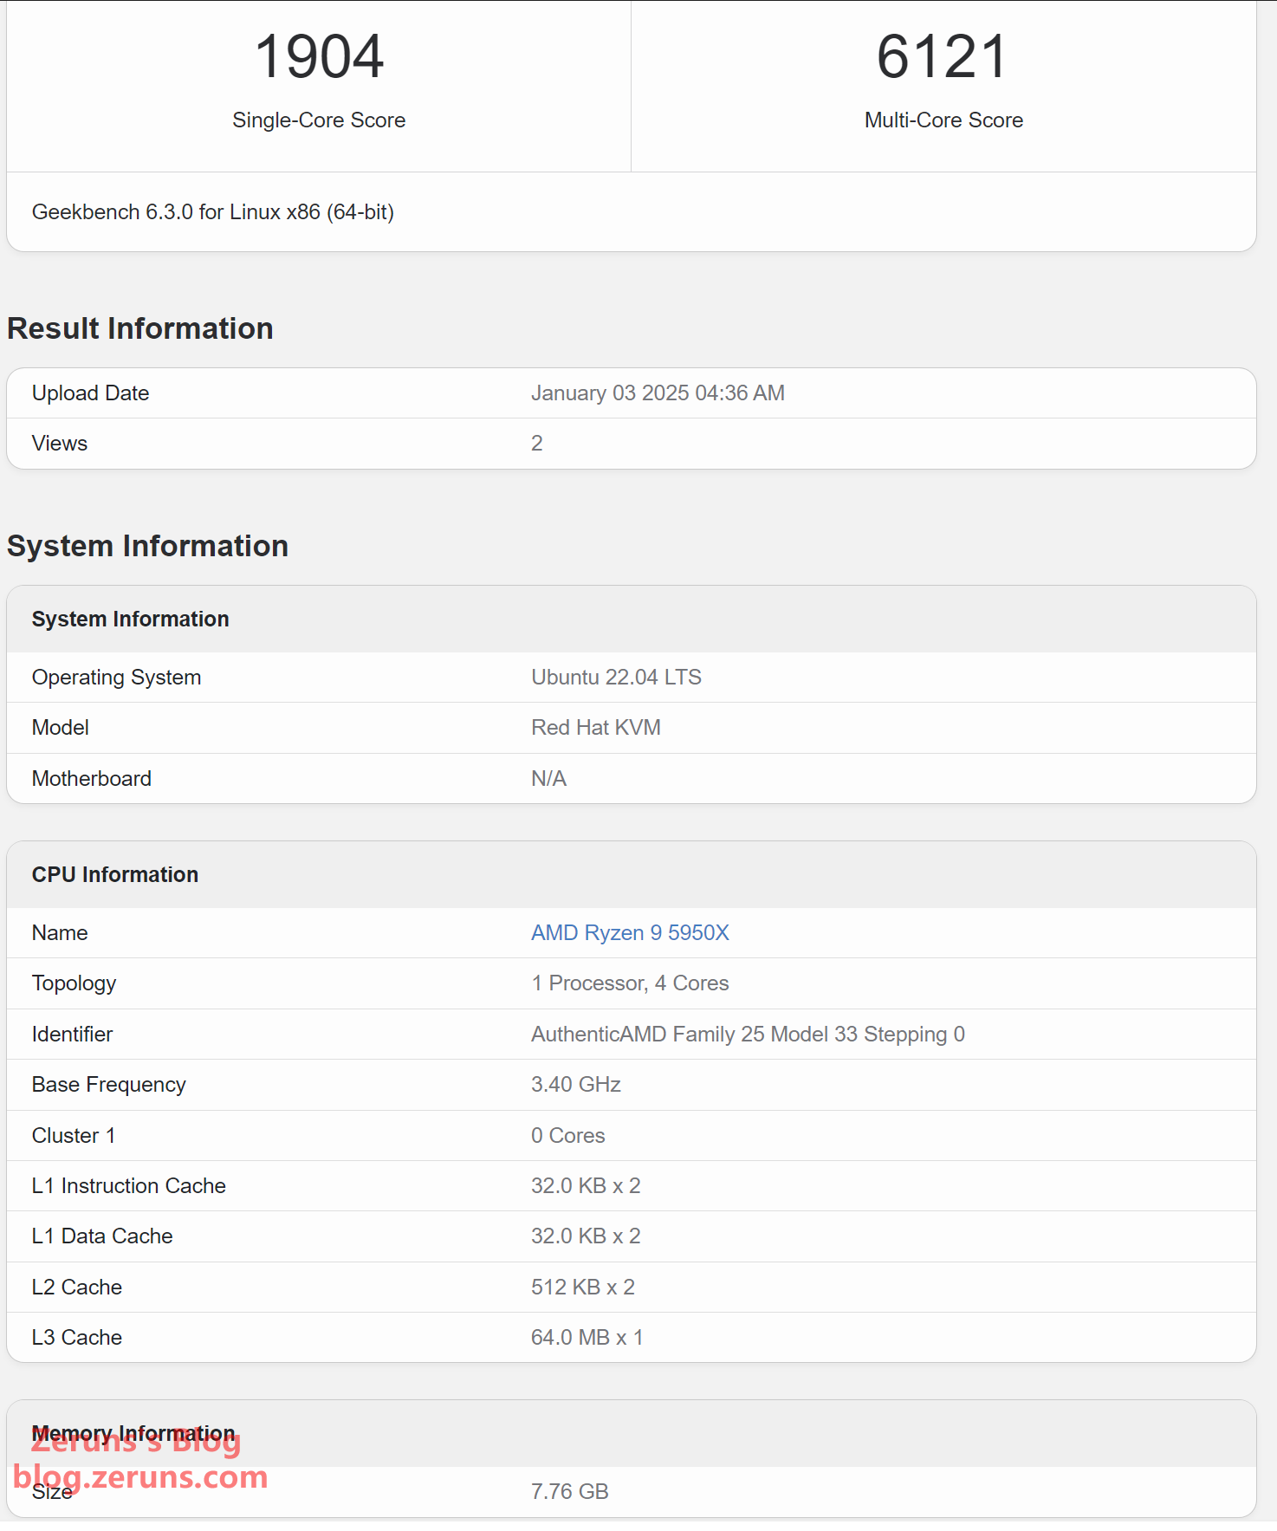Click the CPU Information table header

[x=115, y=875]
